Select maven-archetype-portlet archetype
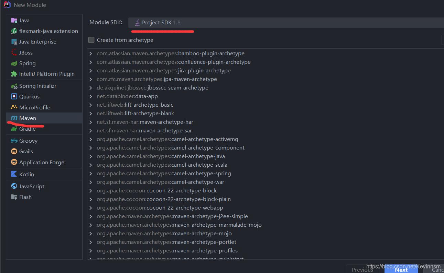 [166, 242]
